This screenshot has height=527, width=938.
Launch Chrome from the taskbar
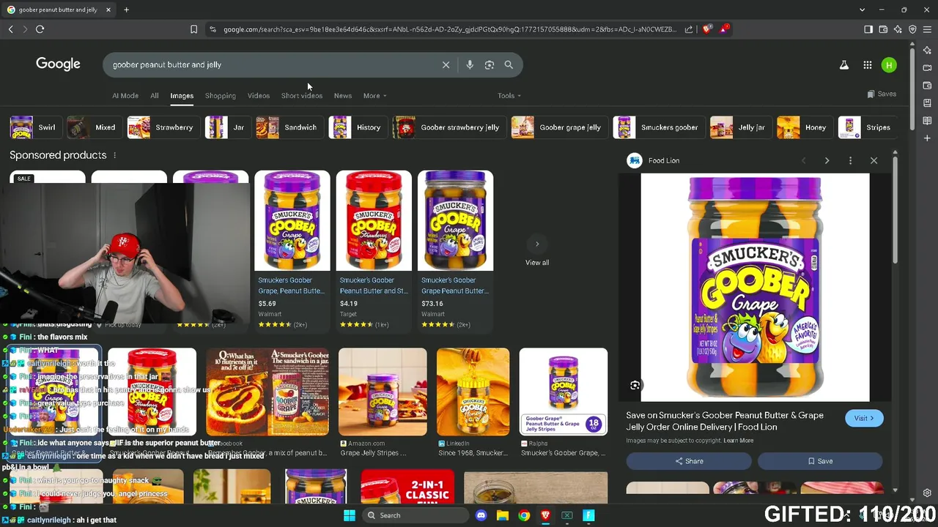click(x=524, y=515)
